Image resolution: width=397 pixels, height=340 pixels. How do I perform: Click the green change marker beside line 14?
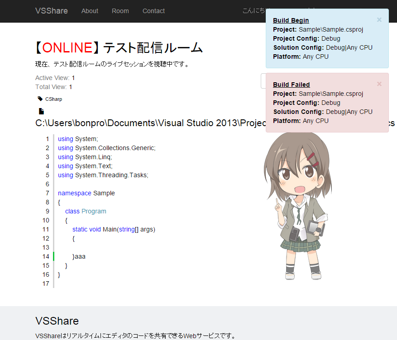pos(53,256)
